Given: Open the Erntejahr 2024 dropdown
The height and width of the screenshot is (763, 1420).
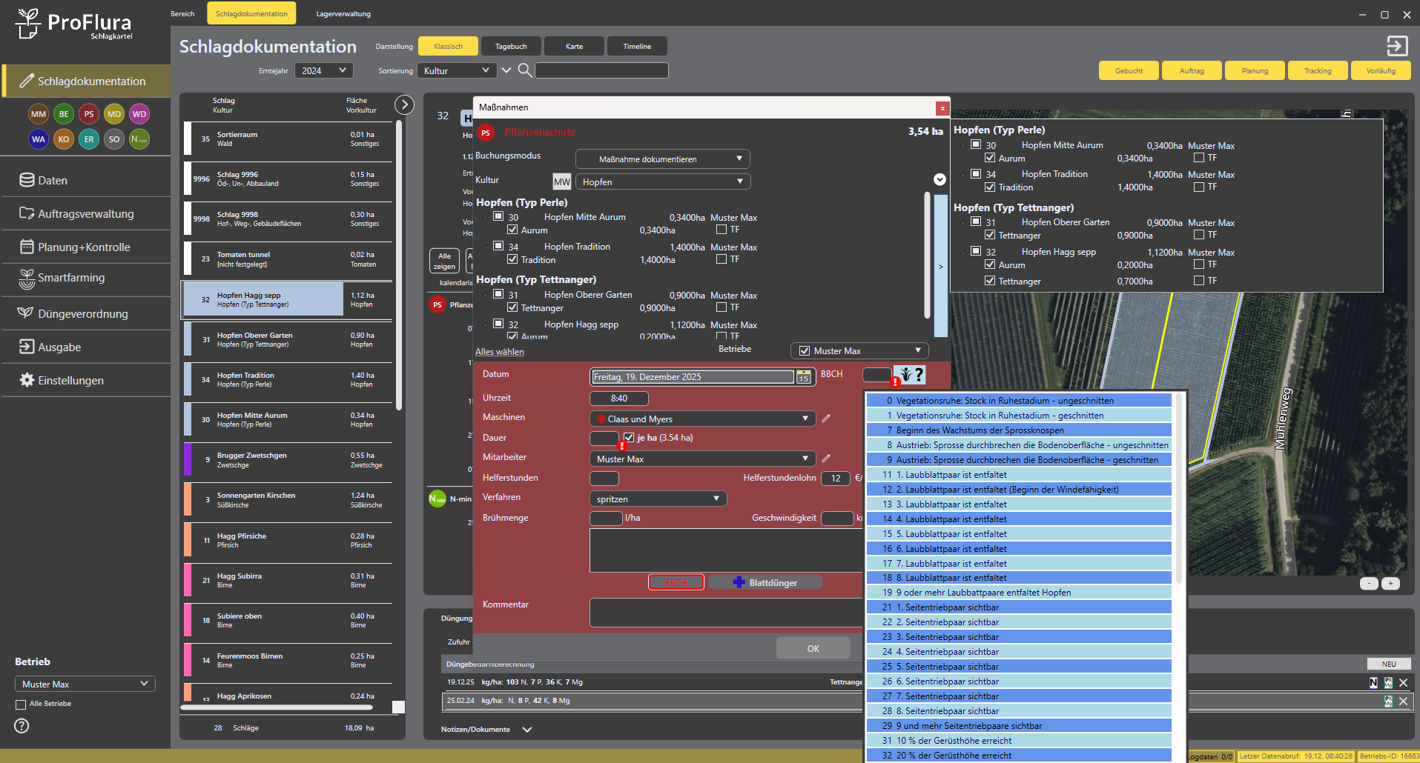Looking at the screenshot, I should click(323, 70).
